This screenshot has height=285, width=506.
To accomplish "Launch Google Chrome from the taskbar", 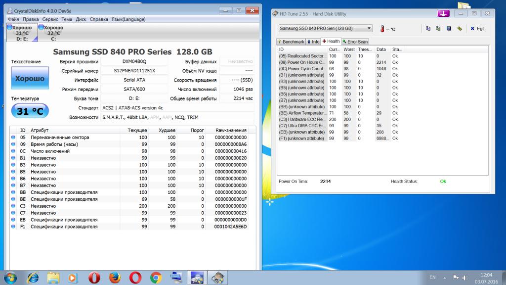I will pyautogui.click(x=156, y=277).
